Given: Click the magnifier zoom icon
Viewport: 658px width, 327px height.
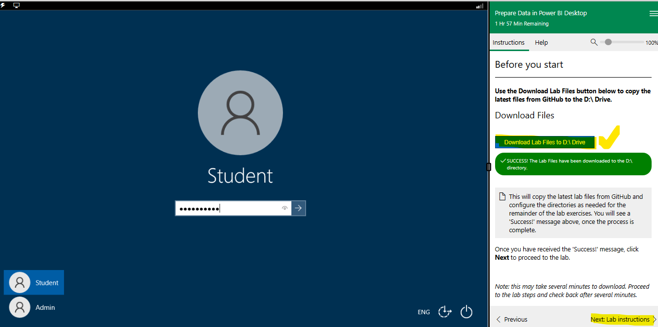Looking at the screenshot, I should (x=594, y=42).
